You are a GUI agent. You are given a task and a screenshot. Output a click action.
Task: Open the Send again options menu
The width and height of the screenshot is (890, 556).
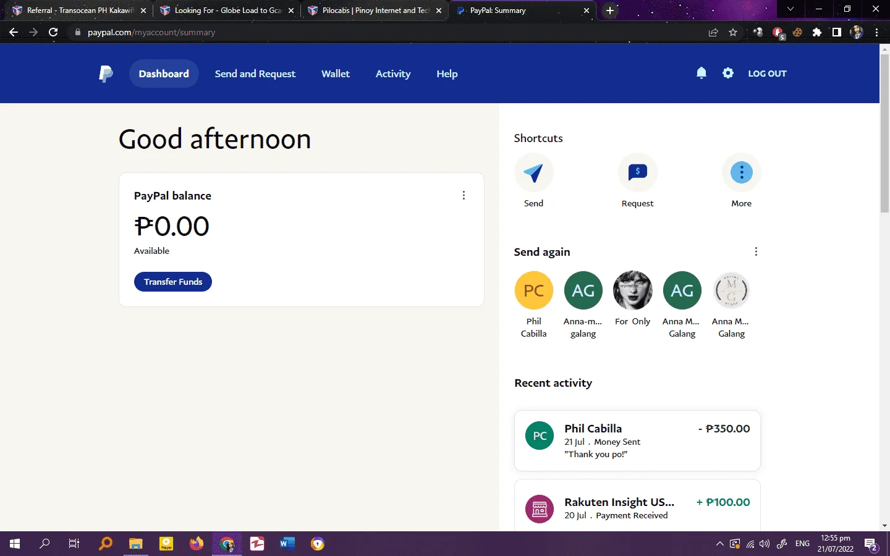point(756,251)
